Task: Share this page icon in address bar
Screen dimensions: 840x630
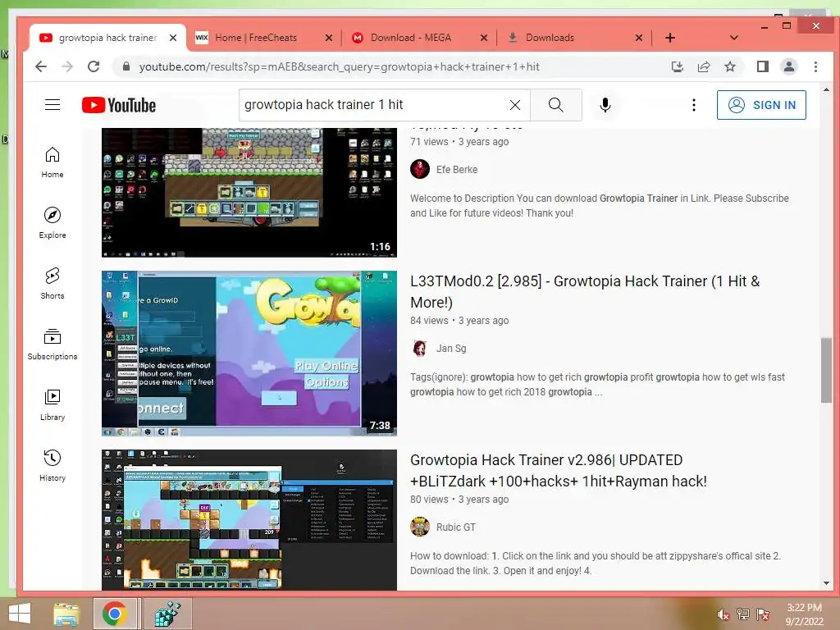Action: pos(703,66)
